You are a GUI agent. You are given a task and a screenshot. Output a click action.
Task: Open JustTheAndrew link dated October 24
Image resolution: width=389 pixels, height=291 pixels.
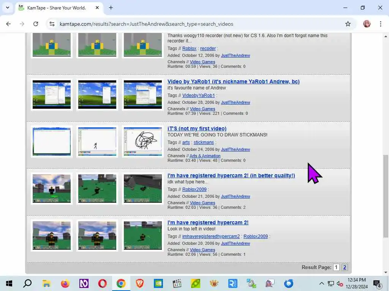[236, 149]
